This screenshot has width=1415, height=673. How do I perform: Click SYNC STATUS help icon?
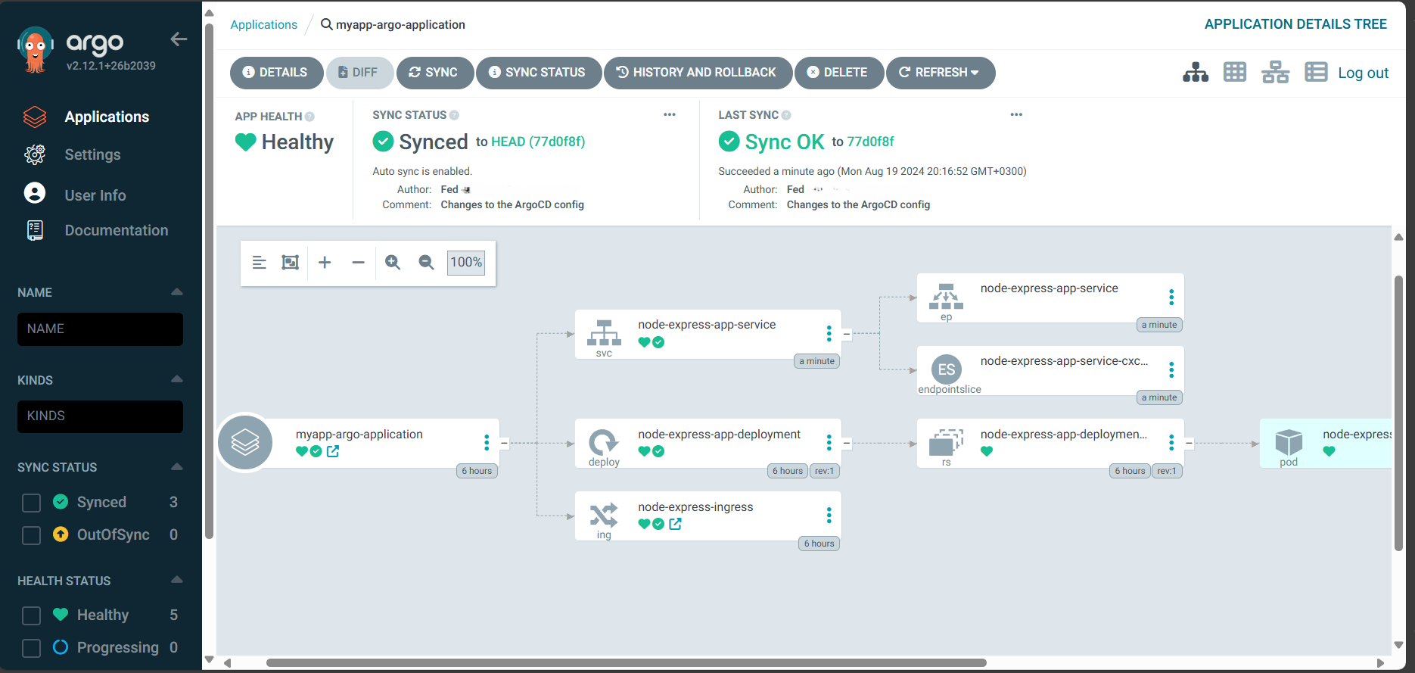click(x=454, y=115)
